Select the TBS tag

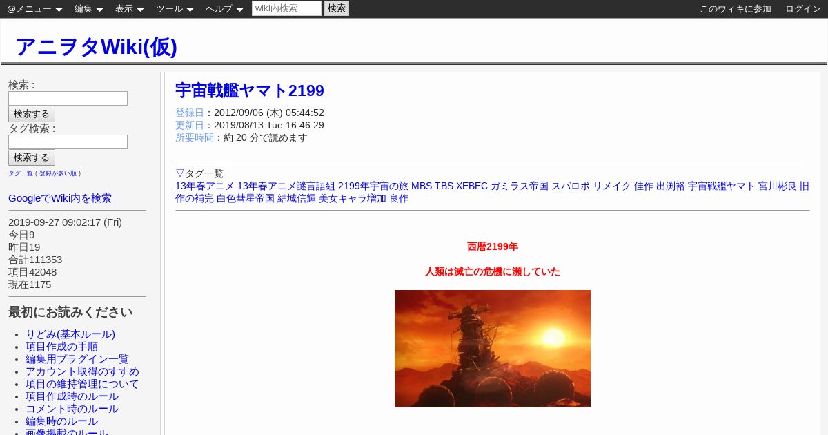(444, 186)
